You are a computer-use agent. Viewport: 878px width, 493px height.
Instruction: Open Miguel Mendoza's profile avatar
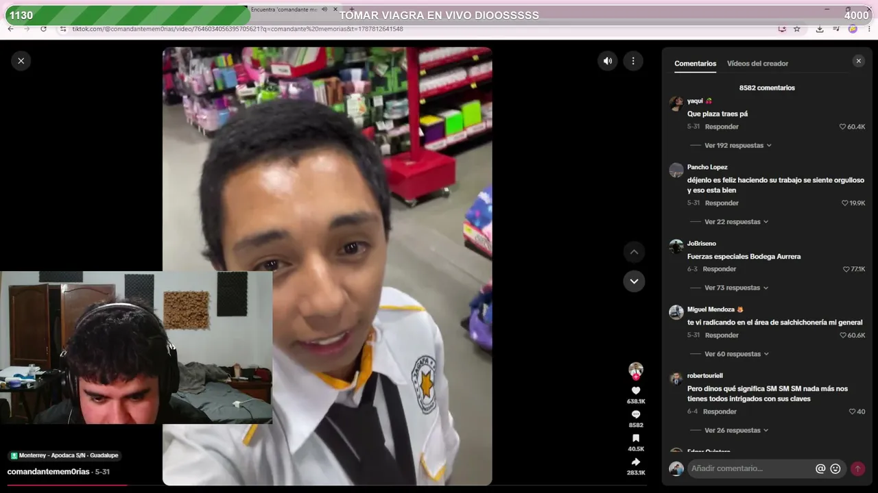click(x=676, y=313)
